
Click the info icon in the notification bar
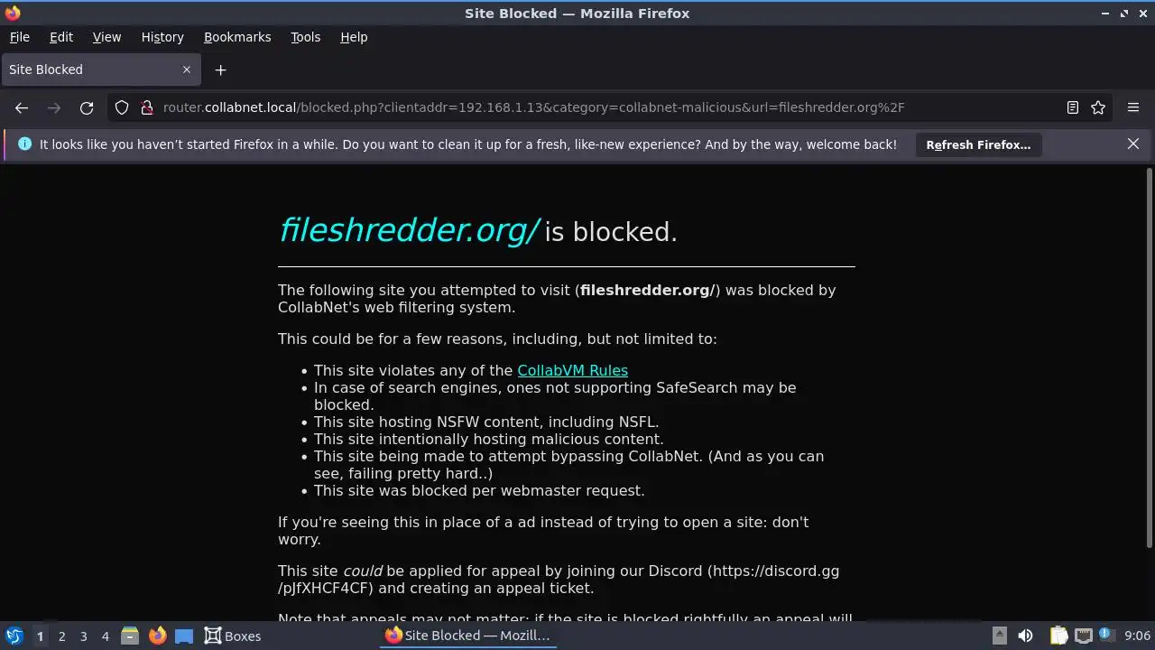coord(24,144)
